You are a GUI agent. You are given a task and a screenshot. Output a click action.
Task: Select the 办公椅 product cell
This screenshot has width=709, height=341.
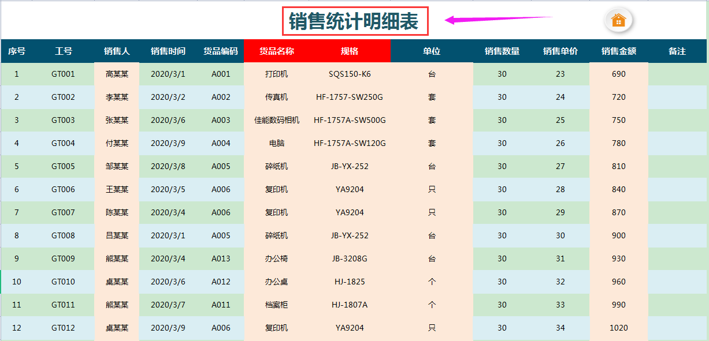277,258
